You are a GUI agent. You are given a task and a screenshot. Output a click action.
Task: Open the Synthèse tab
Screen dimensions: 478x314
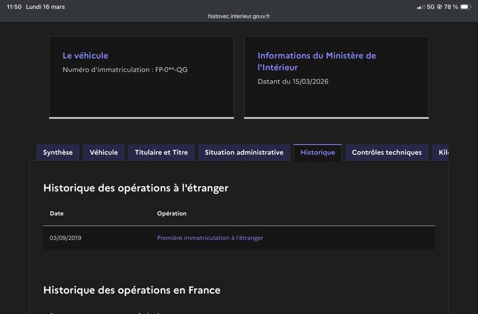57,153
